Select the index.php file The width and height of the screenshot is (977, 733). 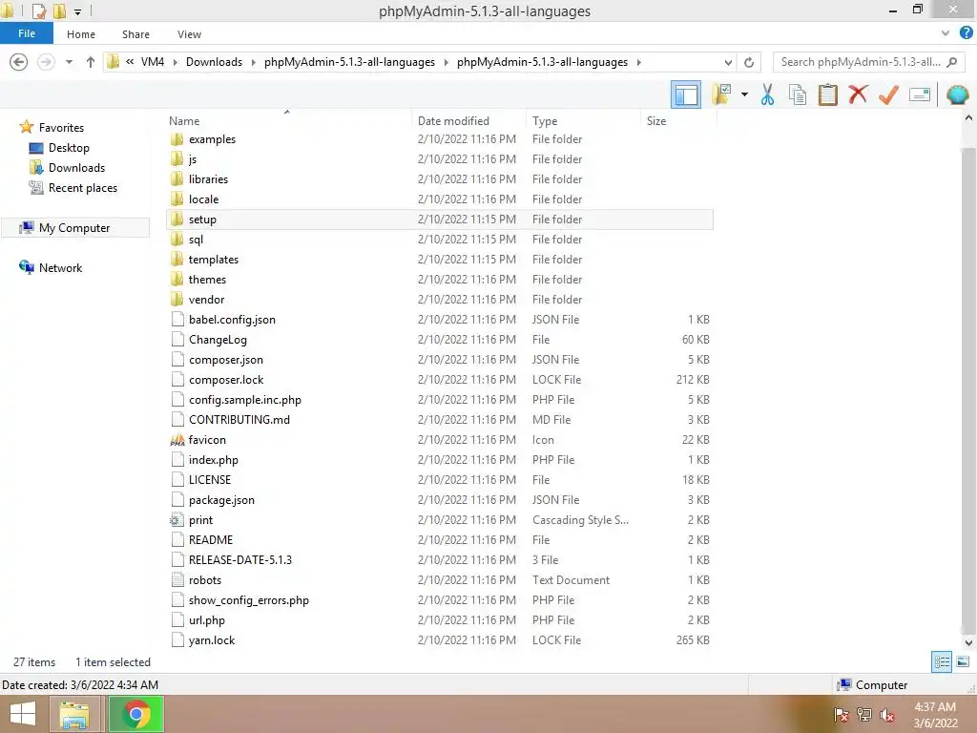tap(213, 459)
